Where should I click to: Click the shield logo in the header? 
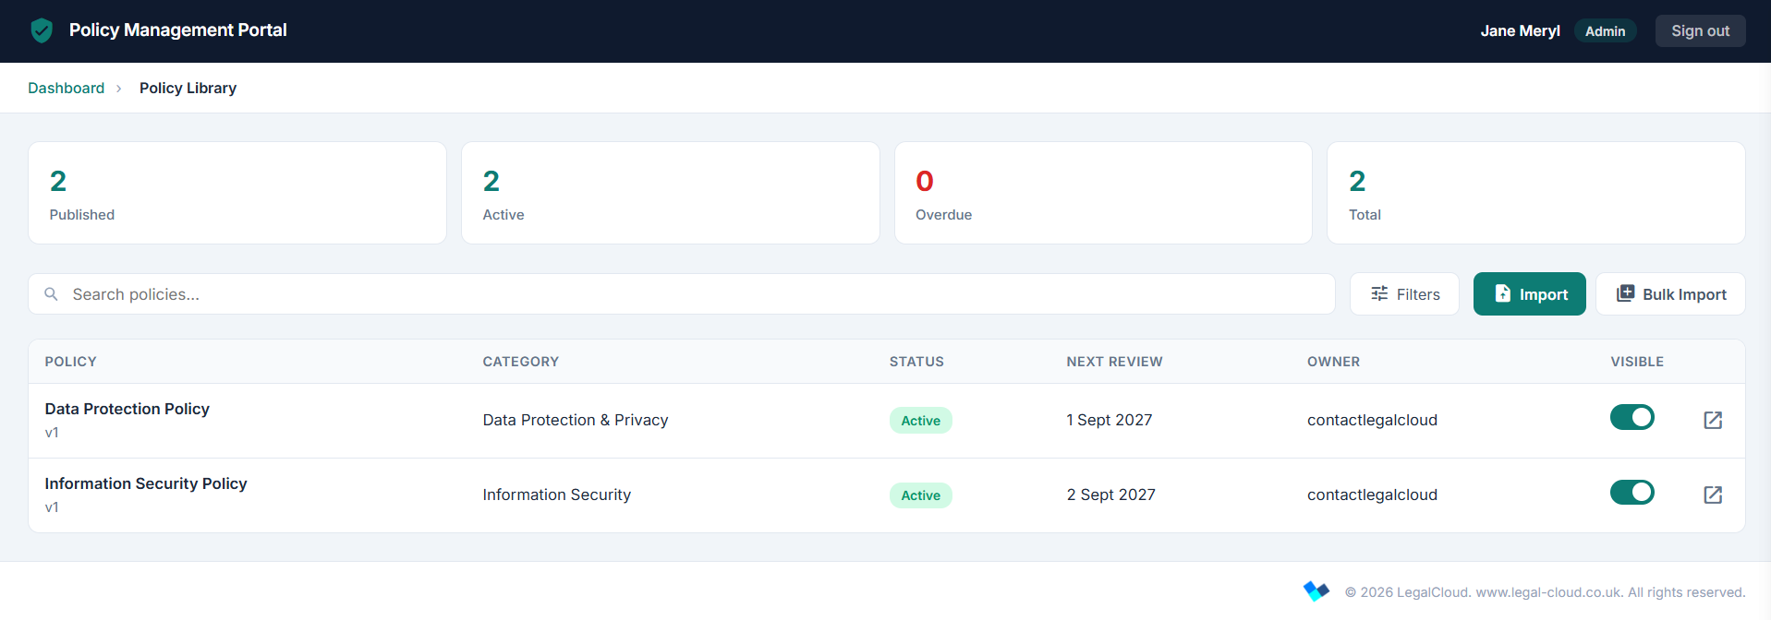click(42, 30)
